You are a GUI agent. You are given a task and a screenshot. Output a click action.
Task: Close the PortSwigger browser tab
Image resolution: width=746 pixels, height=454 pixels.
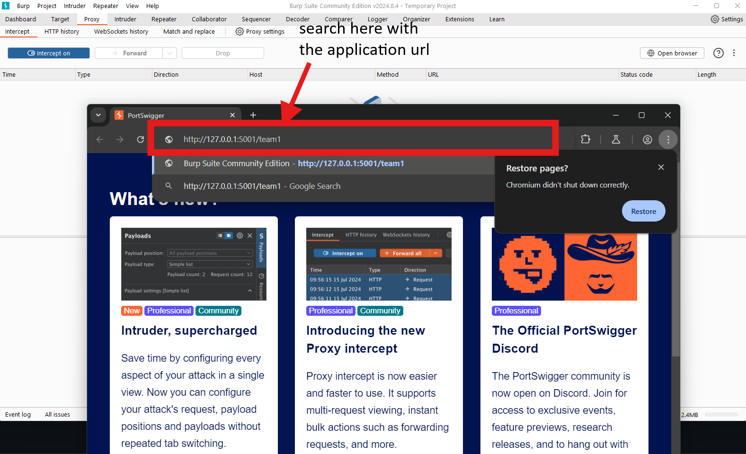[x=232, y=115]
